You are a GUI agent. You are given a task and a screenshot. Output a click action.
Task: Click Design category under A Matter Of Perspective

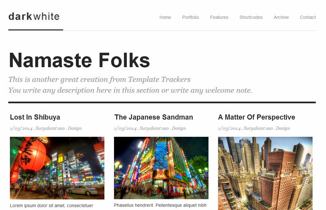(283, 128)
